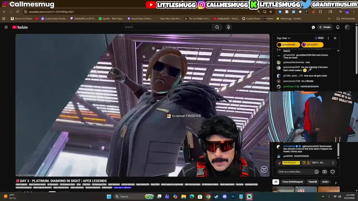Viewport: 358px width, 201px height.
Task: Open the YouTube account avatar menu
Action: coord(347,27)
